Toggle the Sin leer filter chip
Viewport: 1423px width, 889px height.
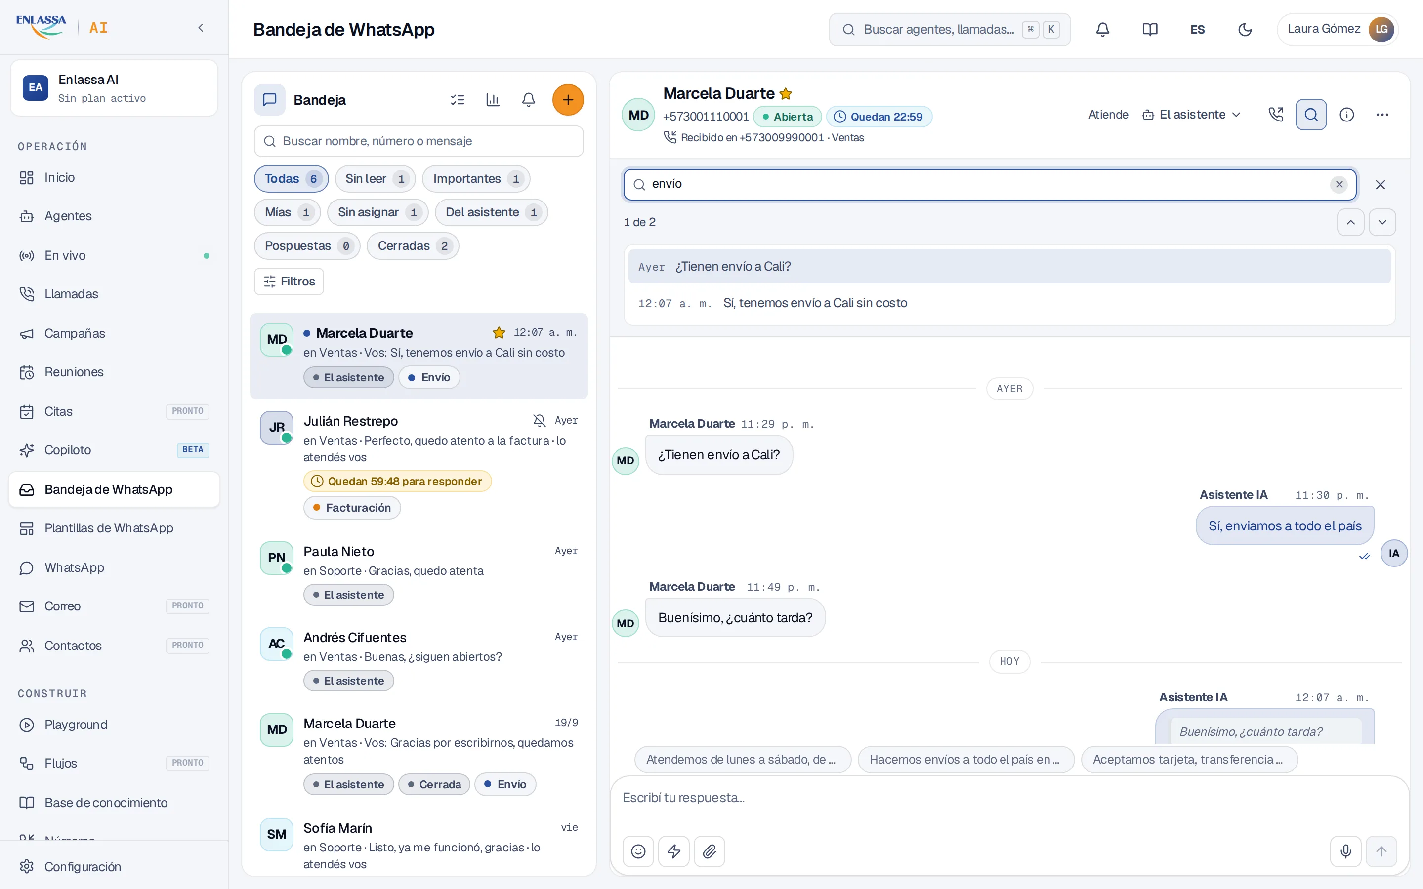point(375,179)
